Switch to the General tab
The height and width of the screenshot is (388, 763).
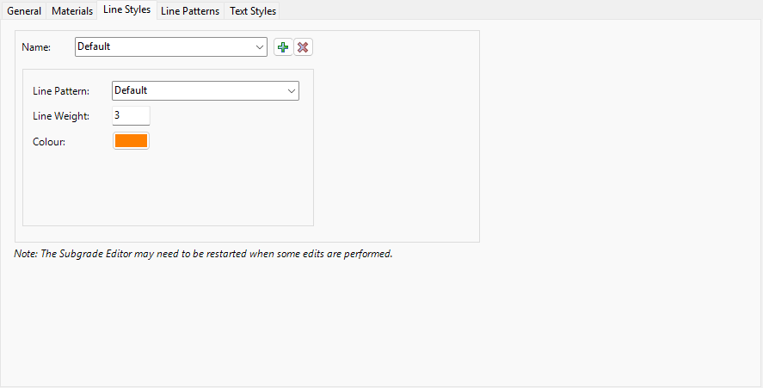click(24, 10)
